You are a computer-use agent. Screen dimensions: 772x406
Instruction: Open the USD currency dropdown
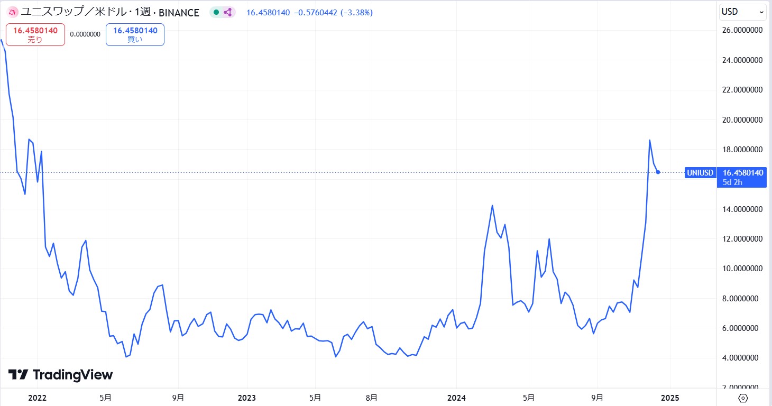[743, 12]
